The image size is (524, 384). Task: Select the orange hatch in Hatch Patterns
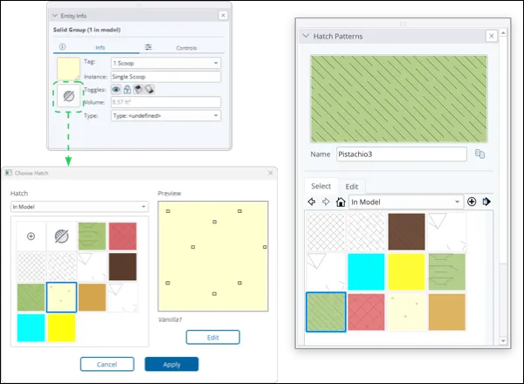447,312
